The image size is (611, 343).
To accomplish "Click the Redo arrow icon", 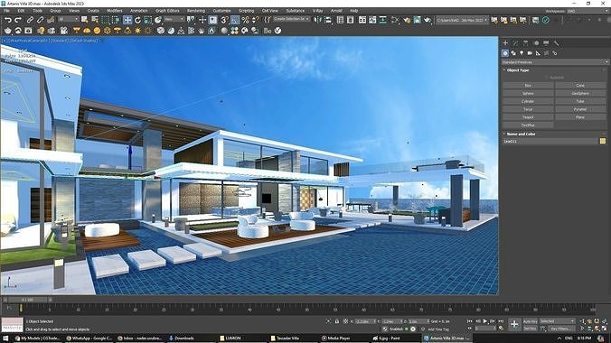I will (18, 20).
